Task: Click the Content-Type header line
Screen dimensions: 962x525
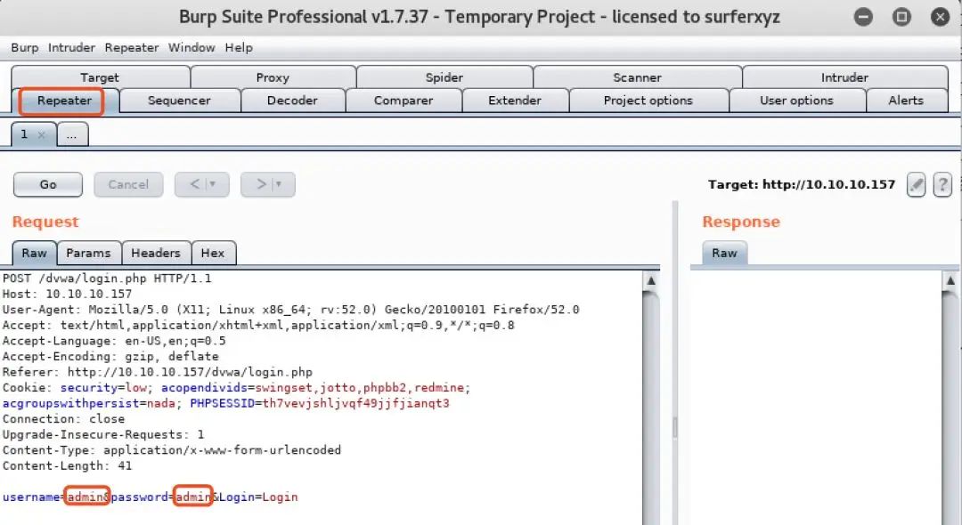Action: (x=172, y=450)
